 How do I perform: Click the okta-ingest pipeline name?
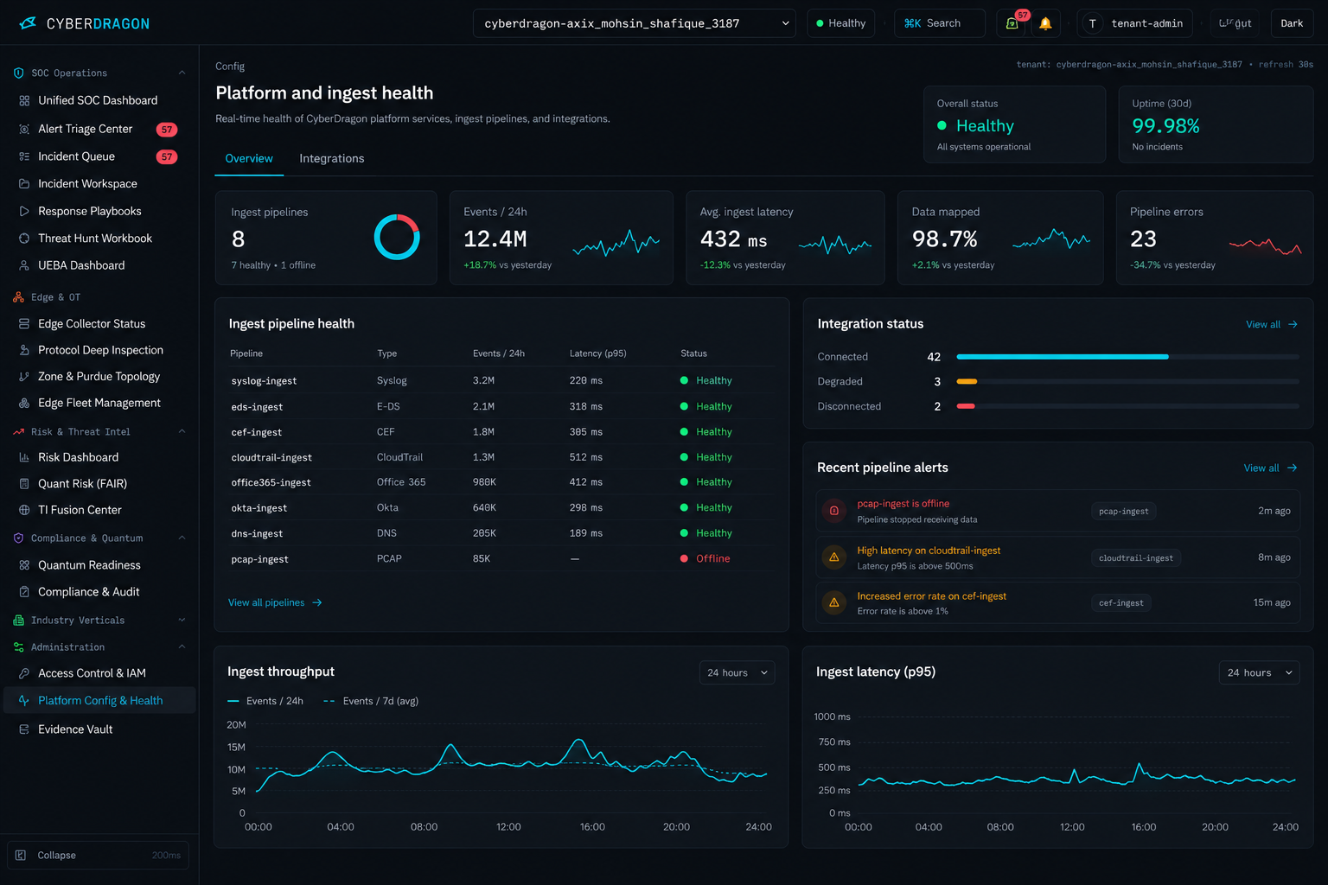pyautogui.click(x=259, y=508)
